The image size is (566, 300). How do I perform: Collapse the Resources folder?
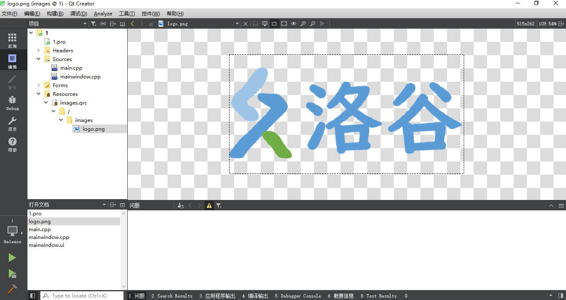[39, 94]
